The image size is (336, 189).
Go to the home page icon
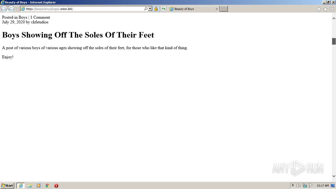[x=319, y=9]
